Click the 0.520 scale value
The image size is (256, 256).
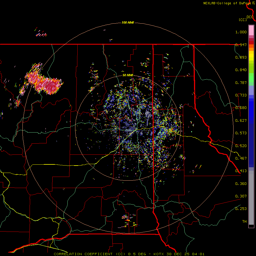pos(241,146)
